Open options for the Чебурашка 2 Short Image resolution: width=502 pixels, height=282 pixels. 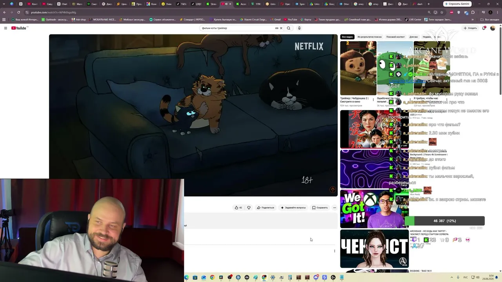click(x=373, y=99)
